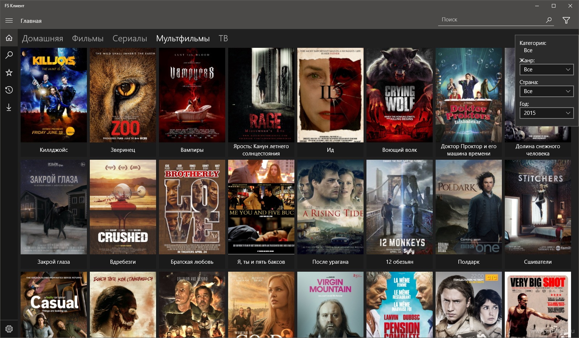The image size is (579, 338).
Task: Open the Crushed poster
Action: 123,207
